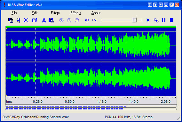
Task: Click the 0:25.0 mark on the time ruler
Action: [x=38, y=102]
